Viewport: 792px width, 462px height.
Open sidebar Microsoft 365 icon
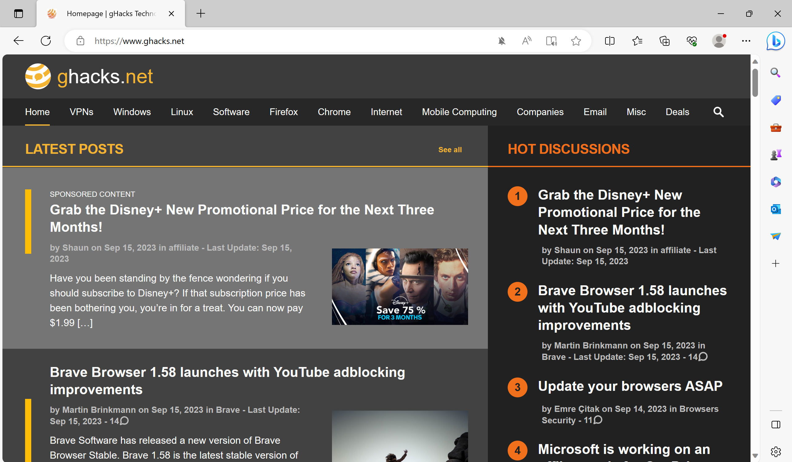click(x=776, y=182)
